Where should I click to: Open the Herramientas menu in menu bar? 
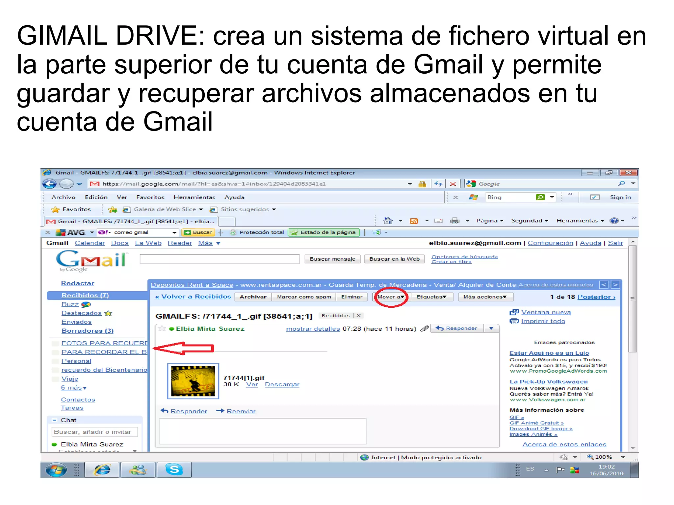click(194, 197)
